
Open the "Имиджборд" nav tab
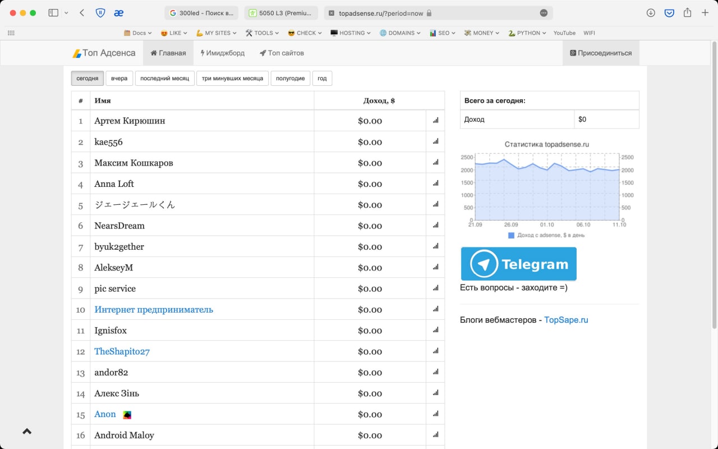pos(222,53)
